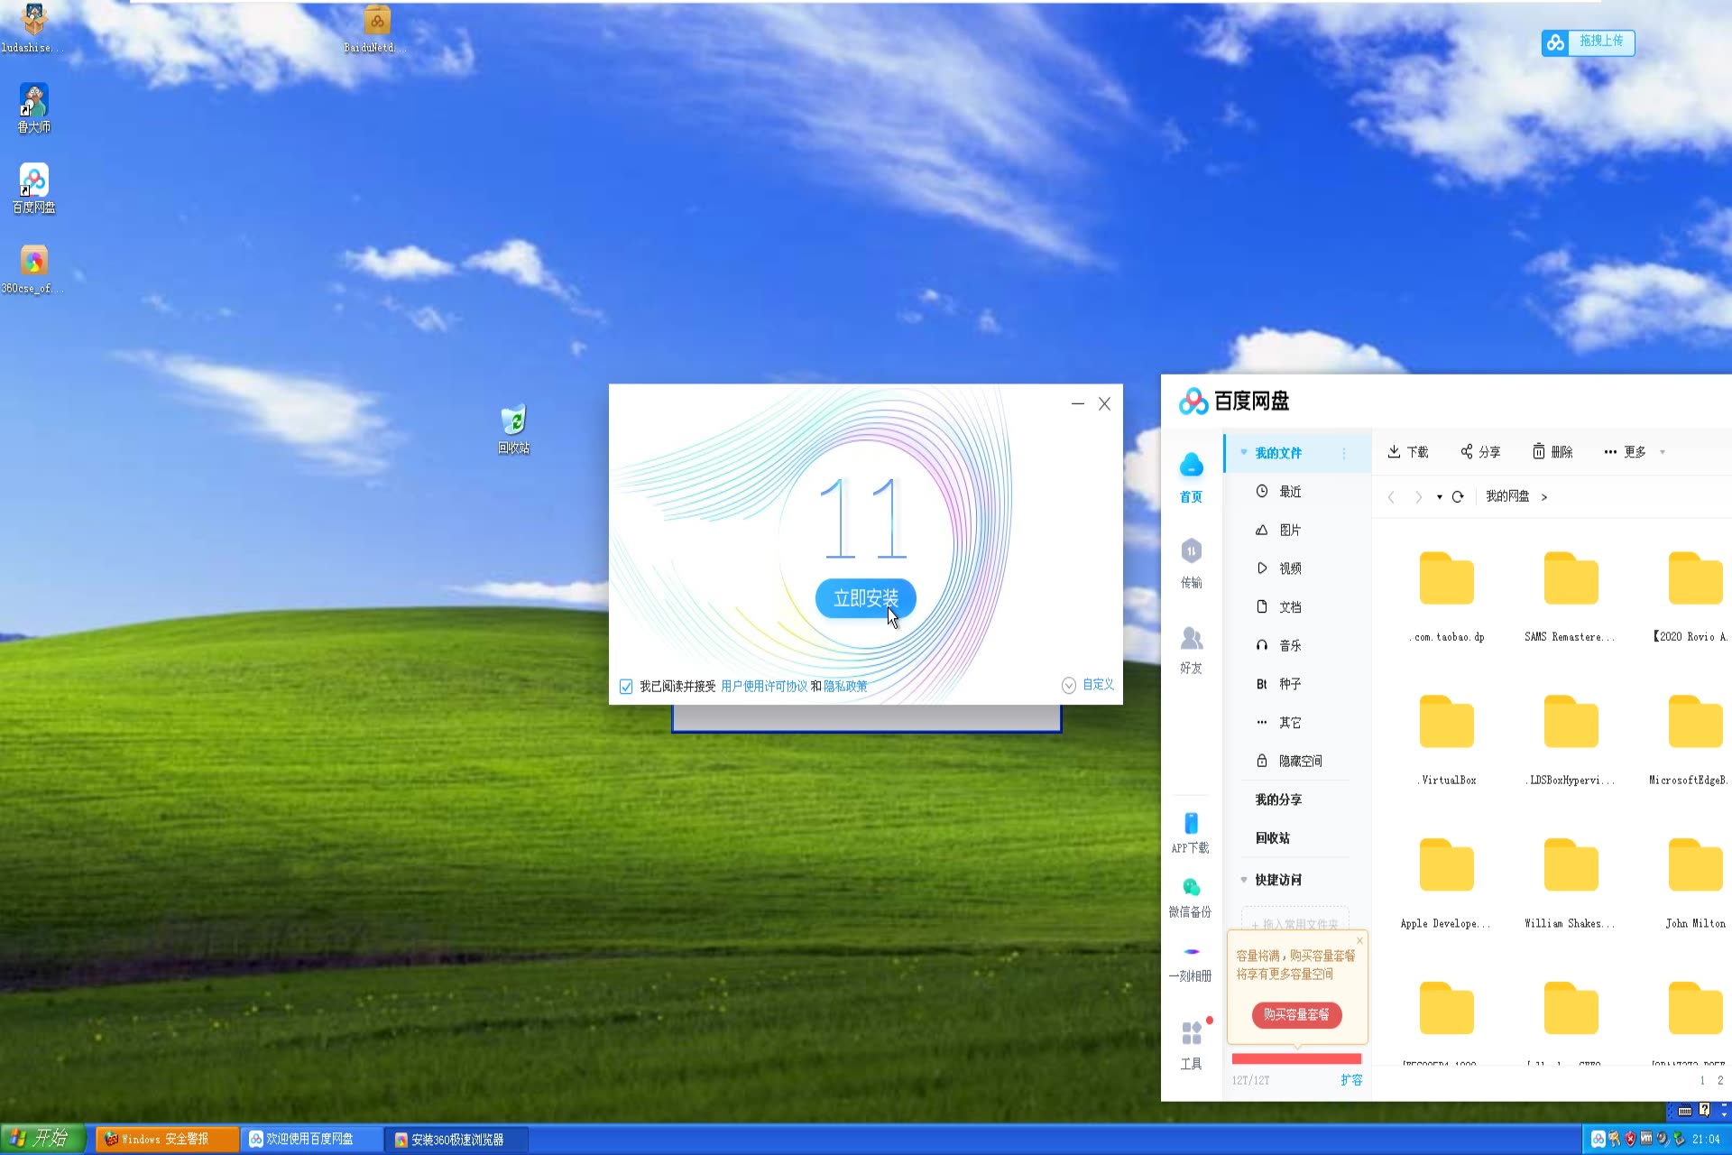
Task: Refresh the file list
Action: tap(1458, 497)
